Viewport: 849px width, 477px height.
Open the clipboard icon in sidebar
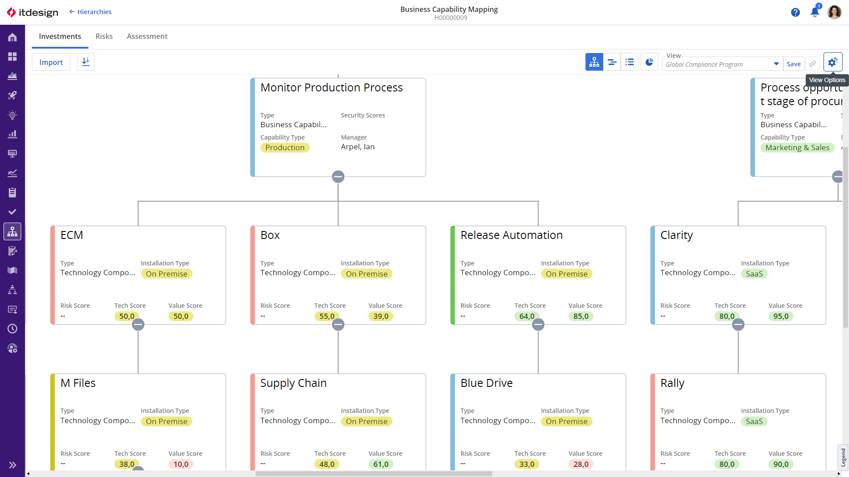tap(12, 193)
